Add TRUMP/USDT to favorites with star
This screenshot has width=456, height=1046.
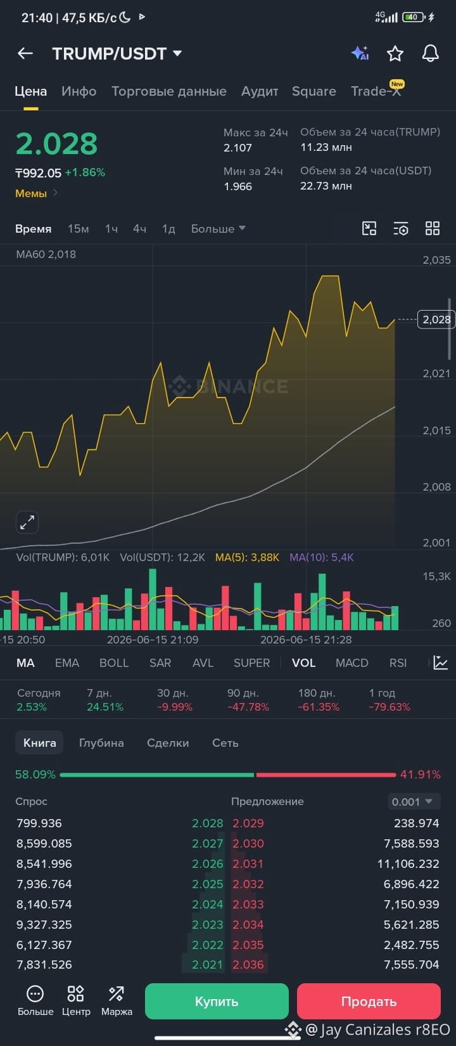tap(395, 53)
